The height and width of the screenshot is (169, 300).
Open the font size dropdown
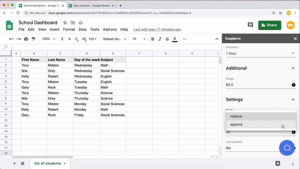[x=139, y=39]
